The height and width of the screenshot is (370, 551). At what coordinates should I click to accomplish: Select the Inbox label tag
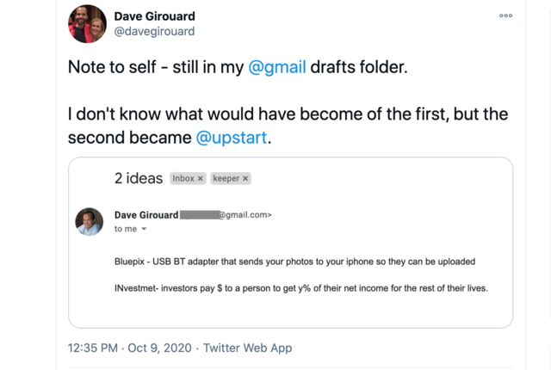[183, 179]
